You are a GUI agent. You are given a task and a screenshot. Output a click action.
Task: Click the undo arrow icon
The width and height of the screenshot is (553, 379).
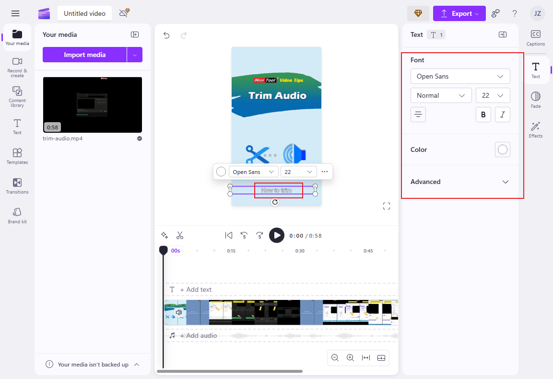[x=166, y=35]
